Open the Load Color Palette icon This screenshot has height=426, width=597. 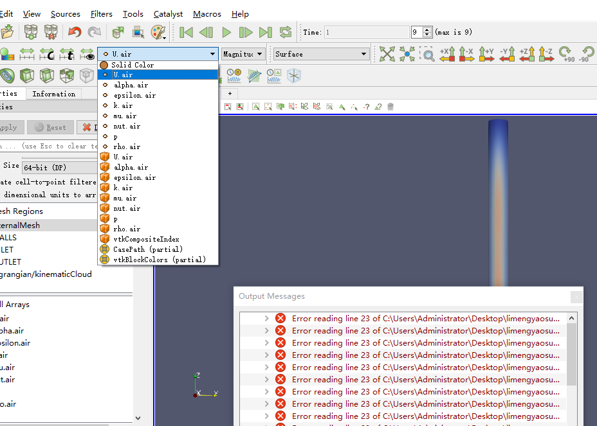click(x=158, y=32)
